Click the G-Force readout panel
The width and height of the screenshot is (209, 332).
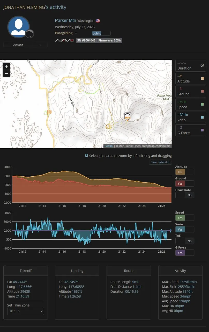pos(191,130)
